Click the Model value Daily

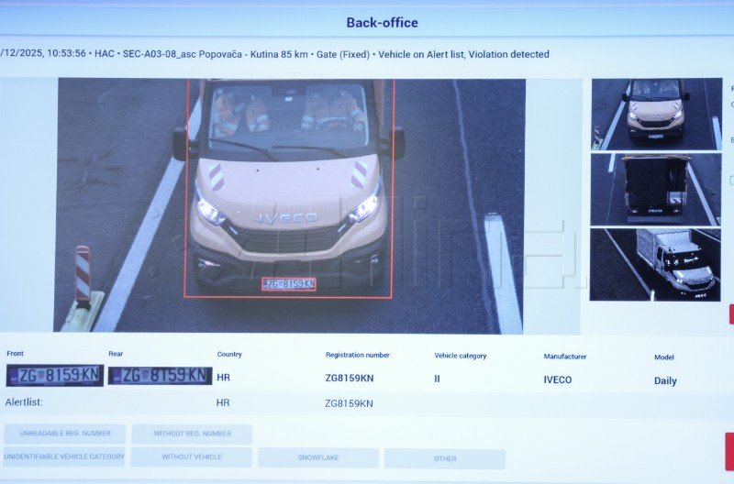click(x=665, y=380)
